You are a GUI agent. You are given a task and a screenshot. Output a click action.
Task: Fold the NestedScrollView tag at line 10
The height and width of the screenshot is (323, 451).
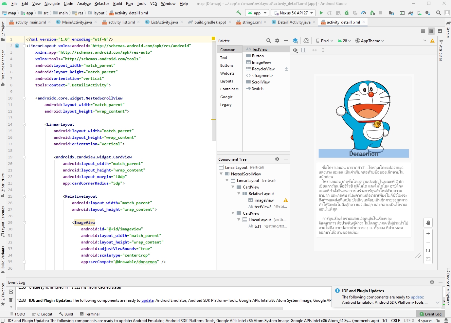tap(25, 98)
